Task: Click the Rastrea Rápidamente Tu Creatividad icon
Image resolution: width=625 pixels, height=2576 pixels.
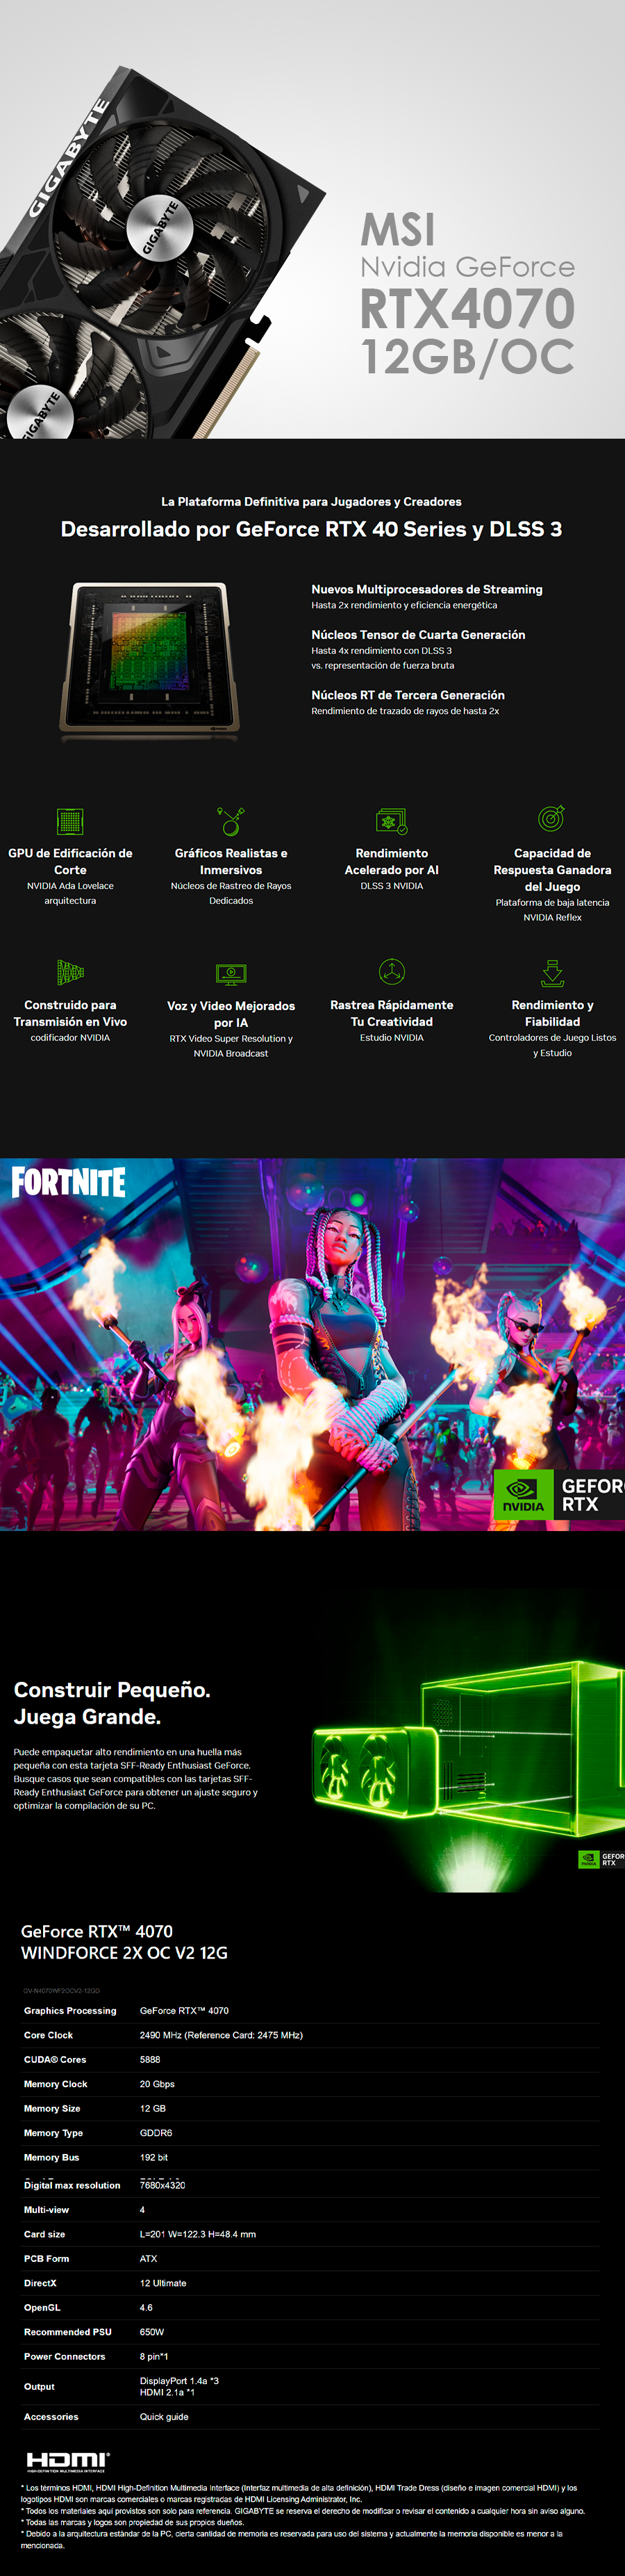Action: (x=392, y=971)
